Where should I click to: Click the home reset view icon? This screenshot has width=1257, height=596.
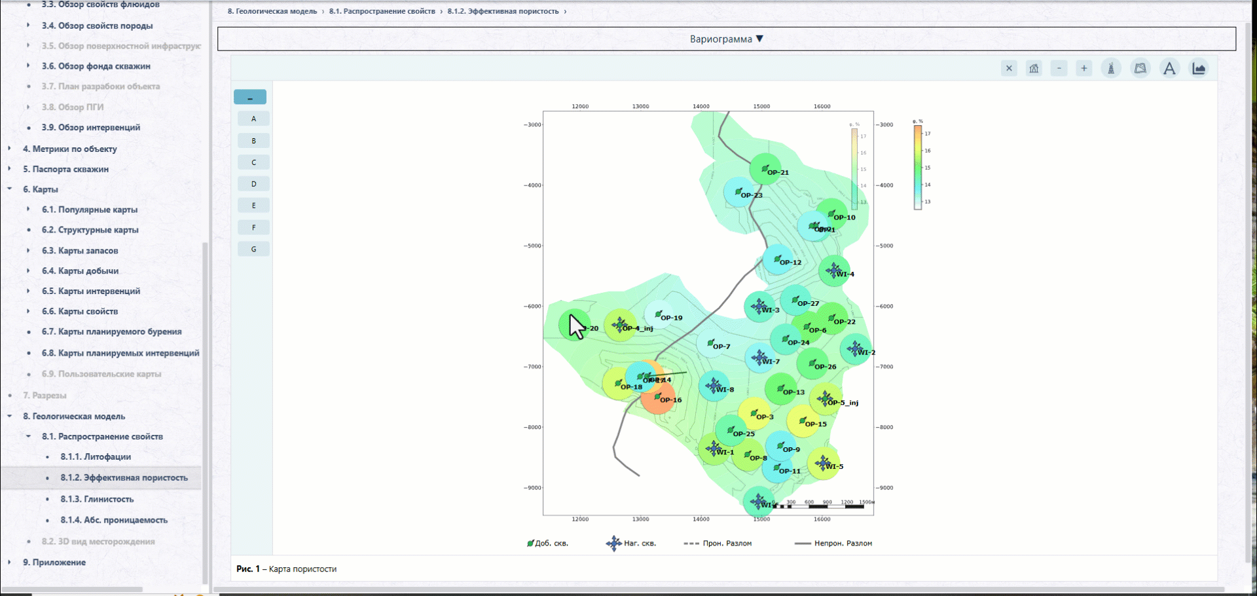pos(1034,68)
